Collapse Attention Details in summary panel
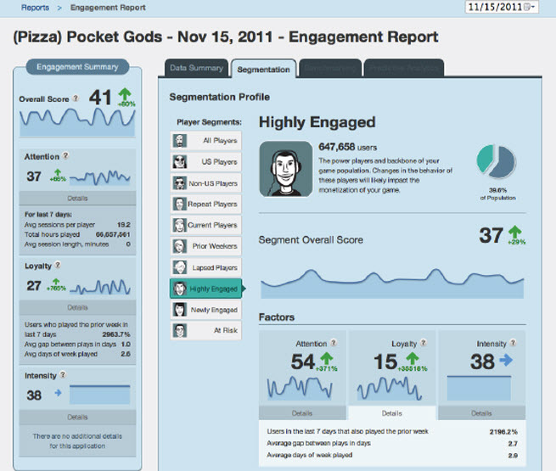The image size is (556, 471). tap(77, 198)
